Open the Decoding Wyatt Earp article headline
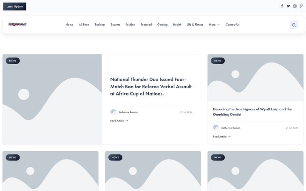The width and height of the screenshot is (306, 191). pyautogui.click(x=252, y=112)
